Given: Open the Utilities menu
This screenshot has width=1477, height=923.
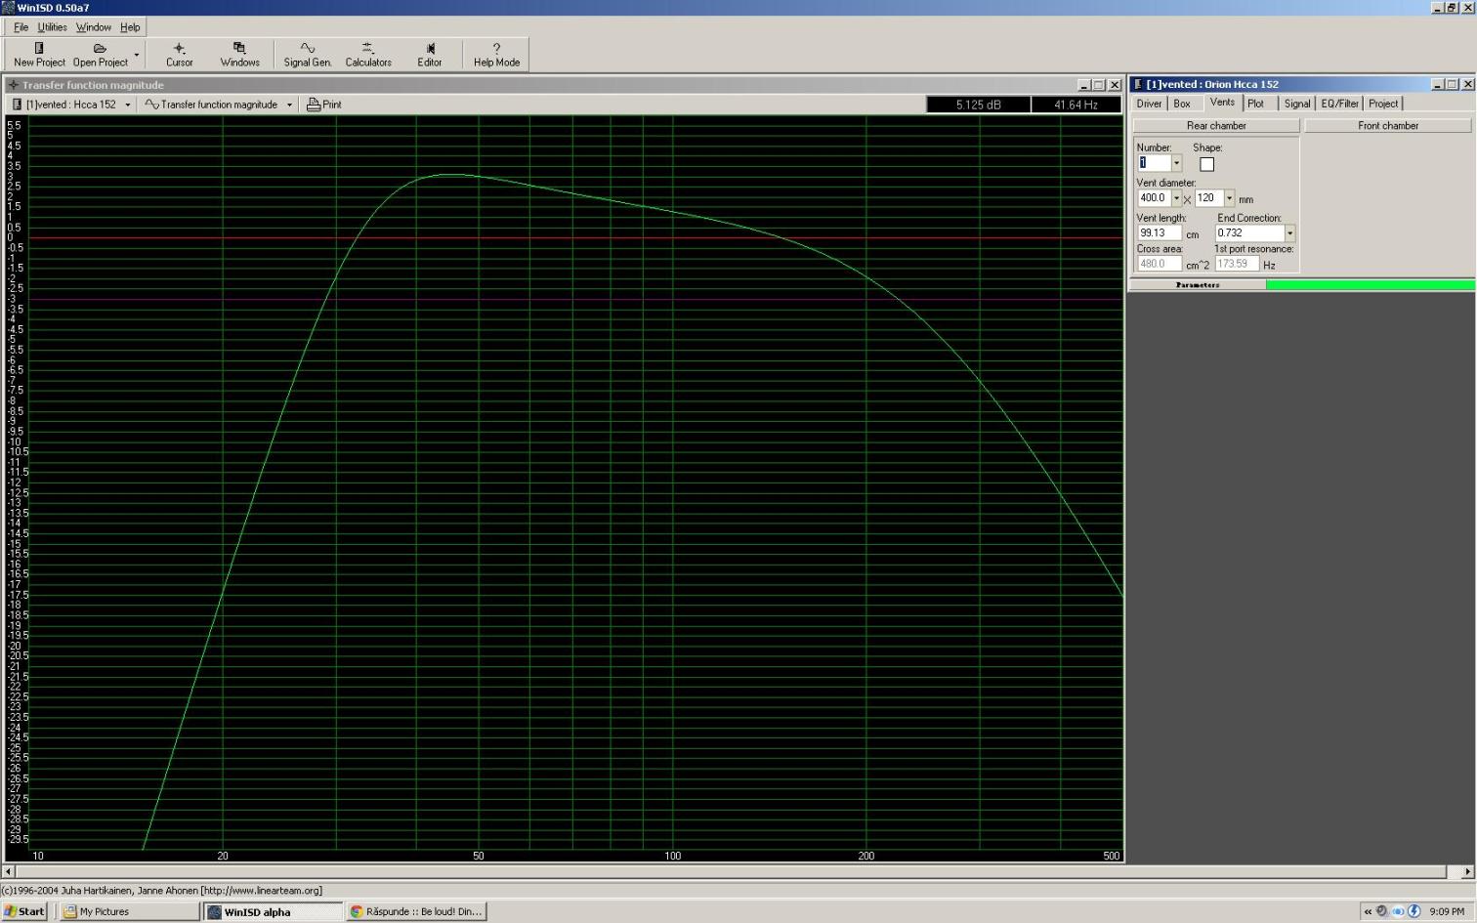Looking at the screenshot, I should point(52,27).
